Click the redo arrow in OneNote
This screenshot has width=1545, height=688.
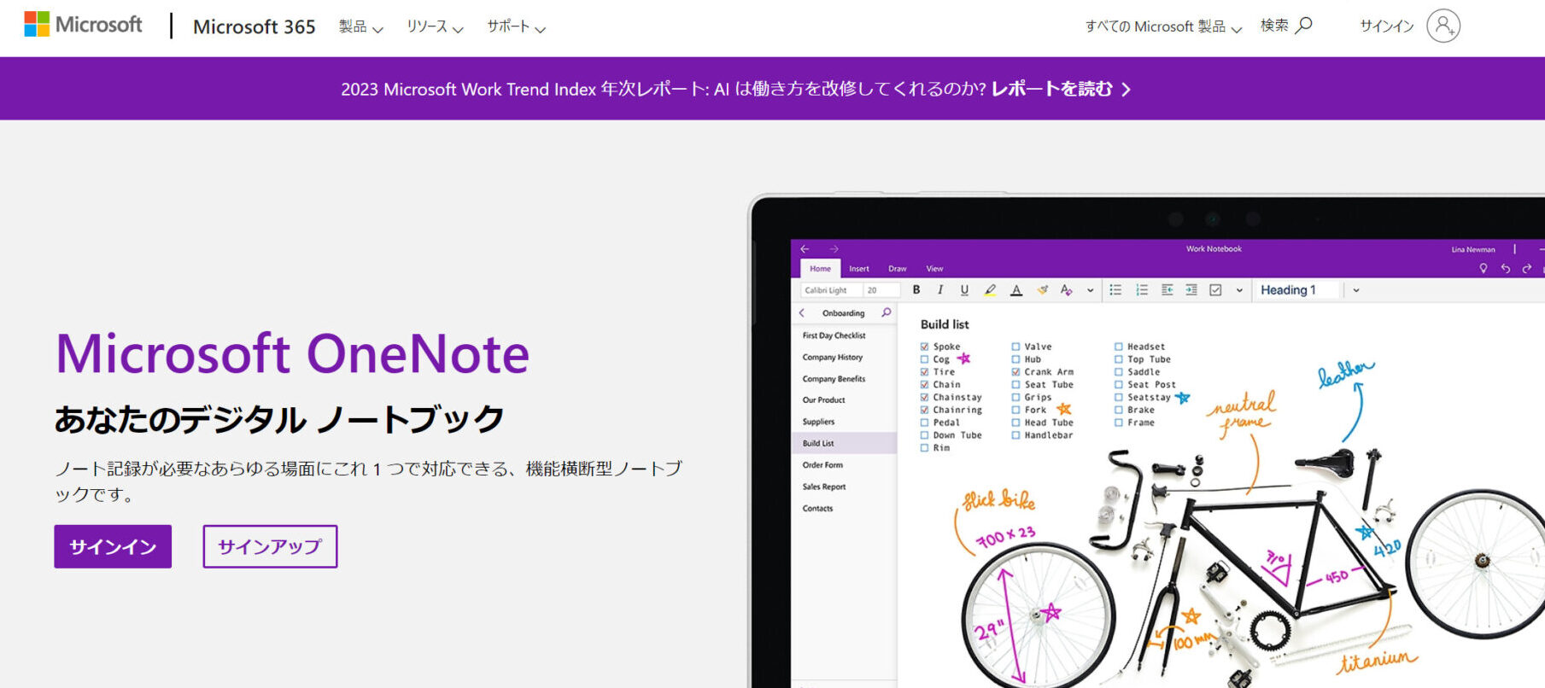(x=1527, y=268)
